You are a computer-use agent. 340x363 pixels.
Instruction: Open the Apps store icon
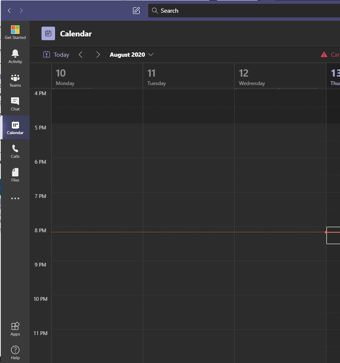(15, 329)
